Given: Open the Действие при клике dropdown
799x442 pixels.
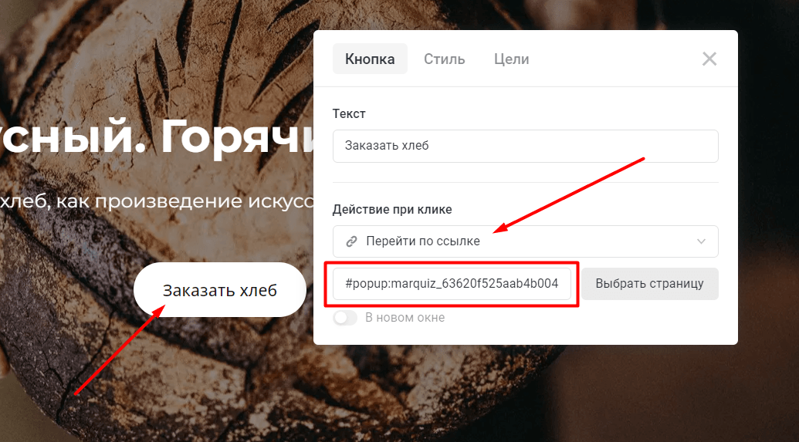Looking at the screenshot, I should point(526,241).
